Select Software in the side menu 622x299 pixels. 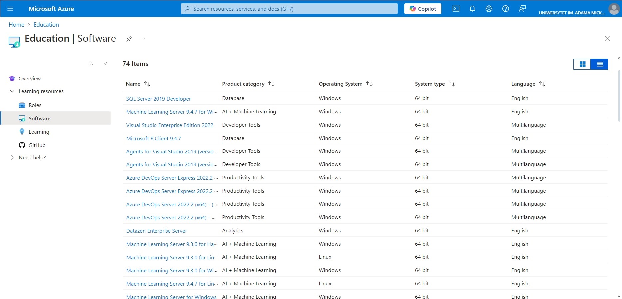39,118
